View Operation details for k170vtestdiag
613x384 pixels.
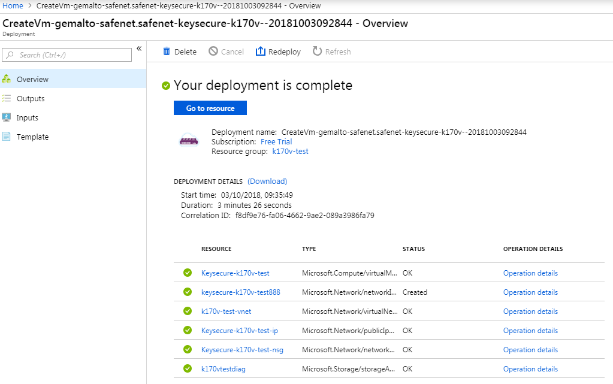pos(530,369)
